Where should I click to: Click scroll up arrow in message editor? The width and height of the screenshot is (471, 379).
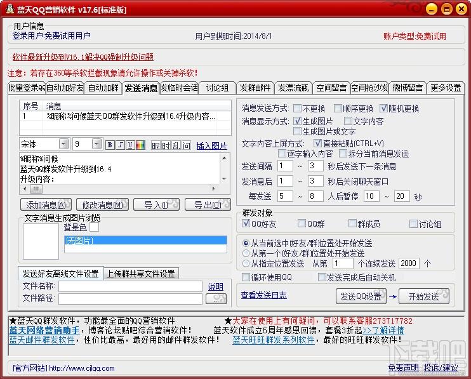pos(224,158)
